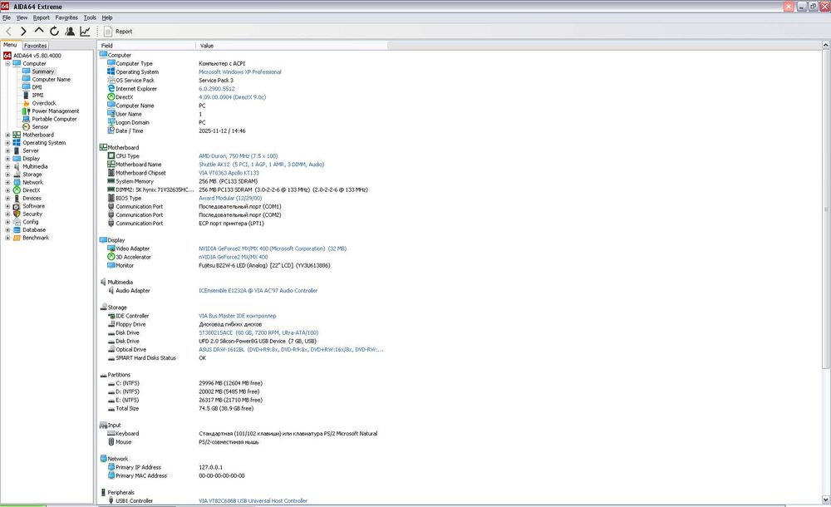Screen dimensions: 831x507
Task: Click the SMART Hard Disks Status icon
Action: [x=111, y=358]
